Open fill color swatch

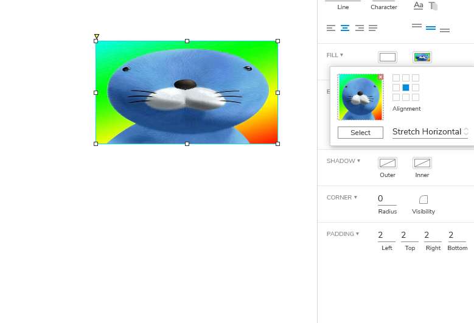[388, 57]
